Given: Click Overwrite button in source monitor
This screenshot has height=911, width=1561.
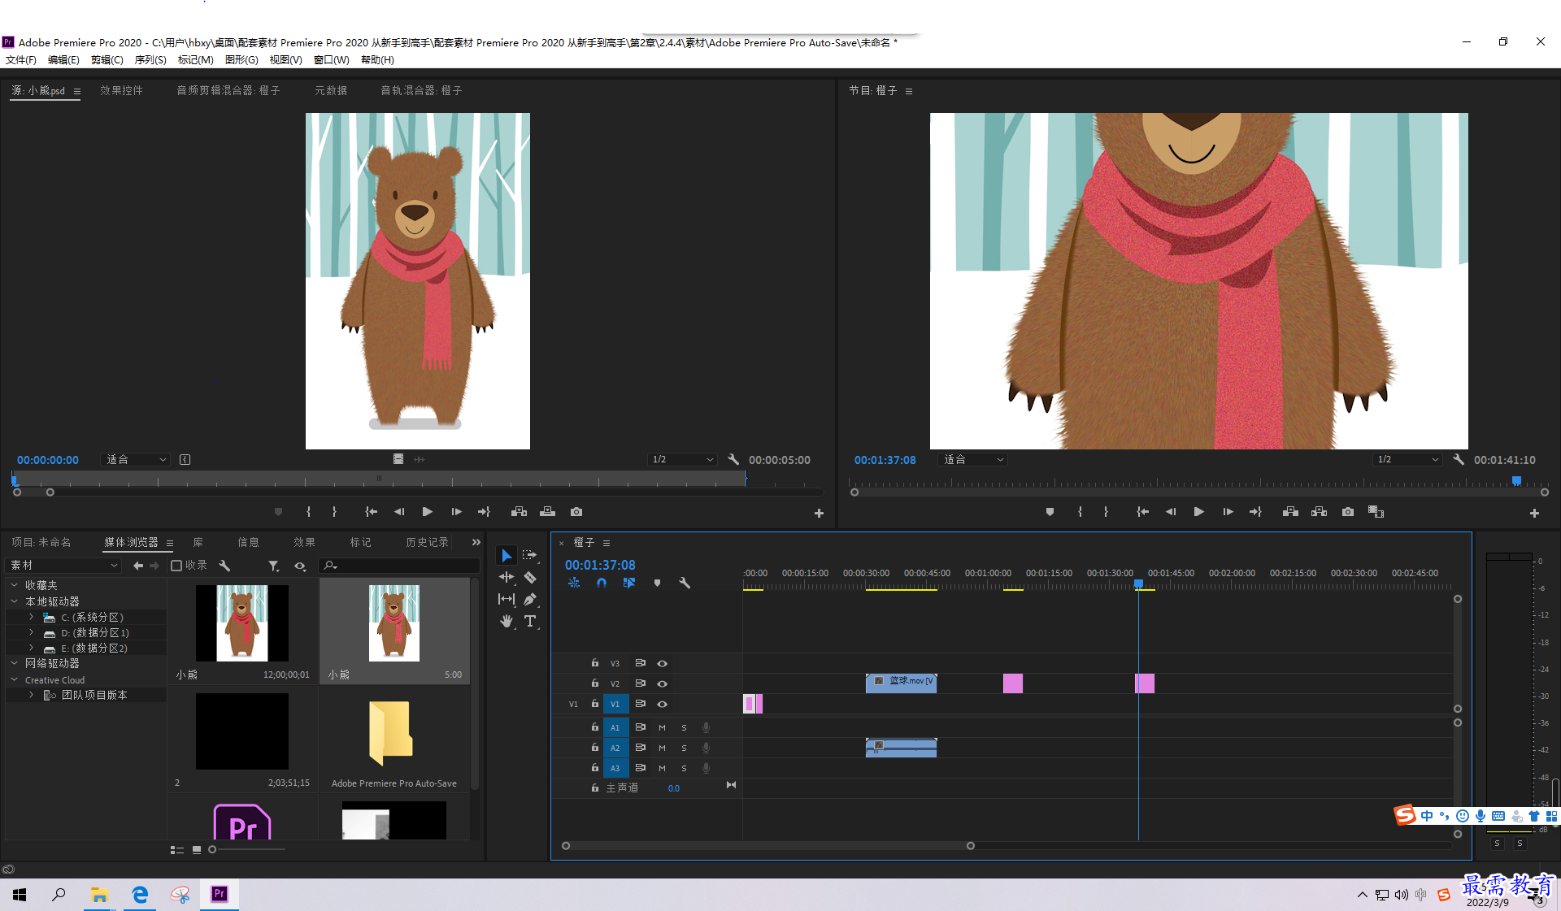Looking at the screenshot, I should tap(547, 512).
